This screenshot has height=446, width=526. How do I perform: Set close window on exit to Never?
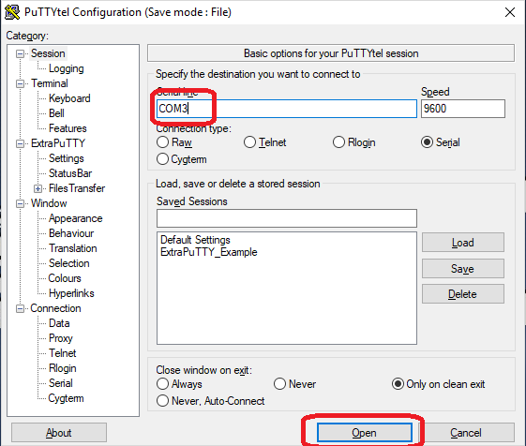coord(279,384)
